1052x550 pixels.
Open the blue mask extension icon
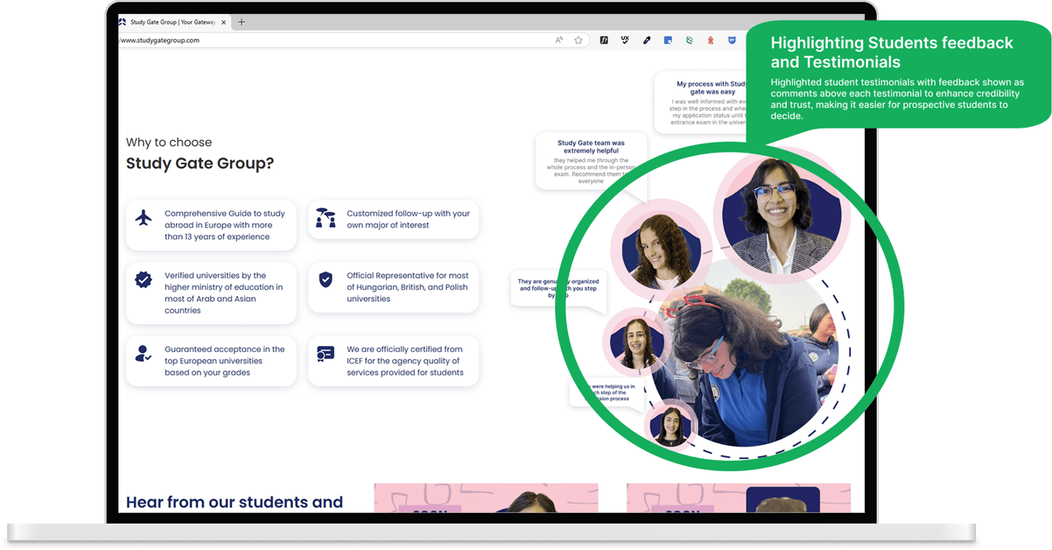tap(732, 40)
